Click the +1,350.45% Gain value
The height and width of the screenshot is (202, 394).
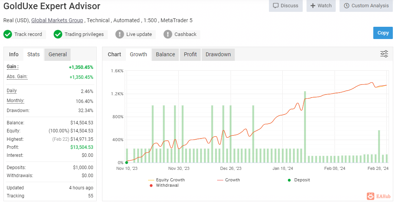coord(81,67)
